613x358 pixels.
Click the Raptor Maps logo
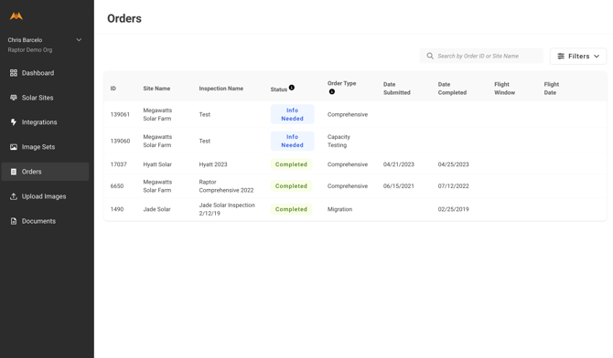16,16
